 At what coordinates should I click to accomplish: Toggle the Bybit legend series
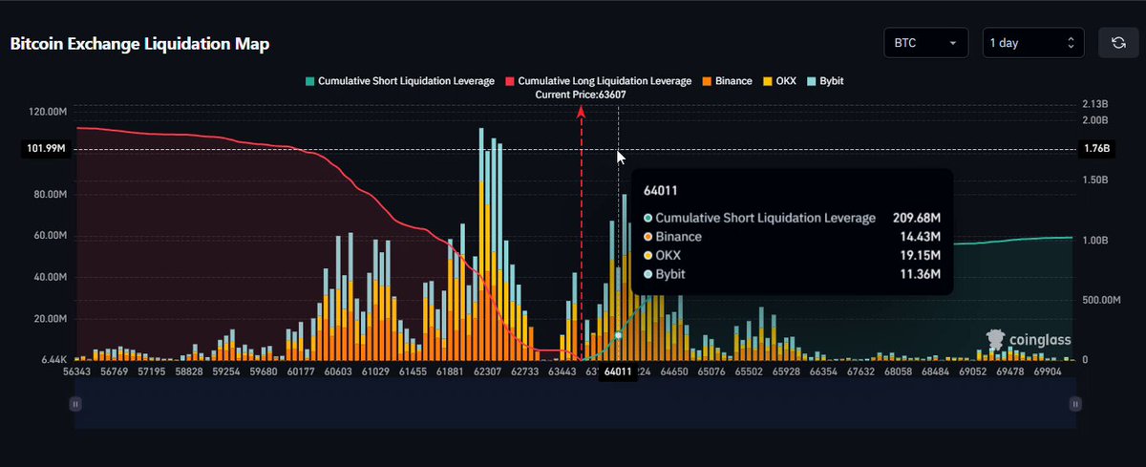point(825,81)
